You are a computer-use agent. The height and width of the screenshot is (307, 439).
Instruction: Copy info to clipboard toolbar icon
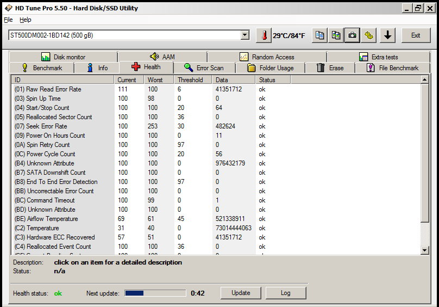pyautogui.click(x=319, y=35)
